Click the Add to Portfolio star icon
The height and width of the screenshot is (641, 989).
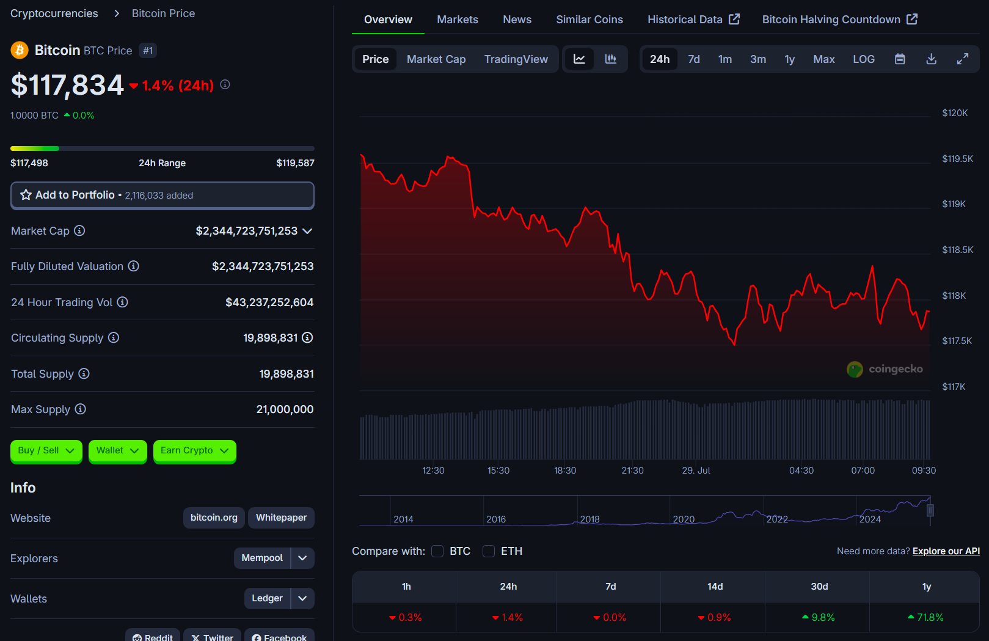coord(26,195)
